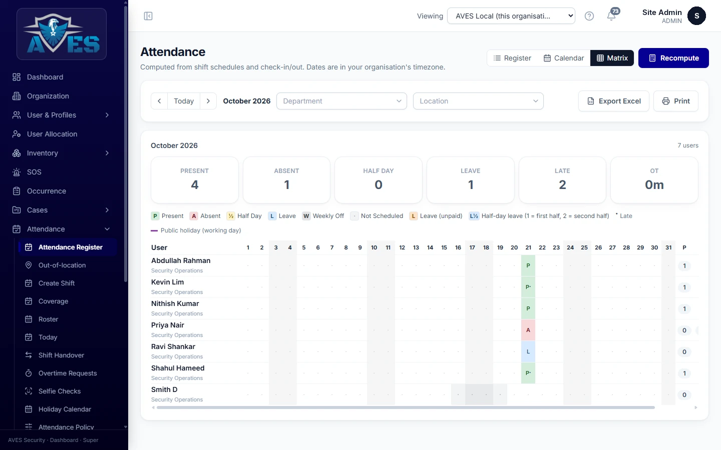
Task: Click the AVES logo
Action: click(62, 34)
